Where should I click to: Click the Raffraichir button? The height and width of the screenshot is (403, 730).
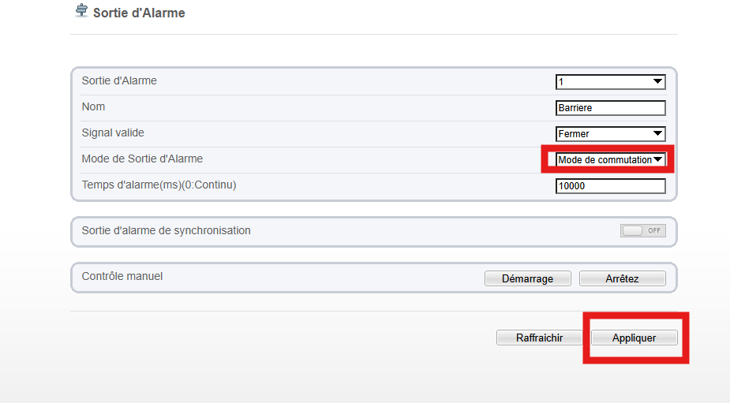[539, 338]
